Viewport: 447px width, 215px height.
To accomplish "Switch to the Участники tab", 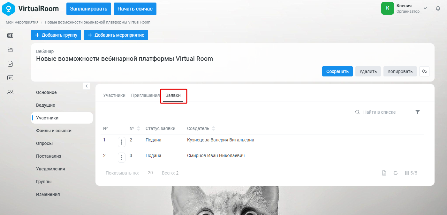I will point(114,95).
